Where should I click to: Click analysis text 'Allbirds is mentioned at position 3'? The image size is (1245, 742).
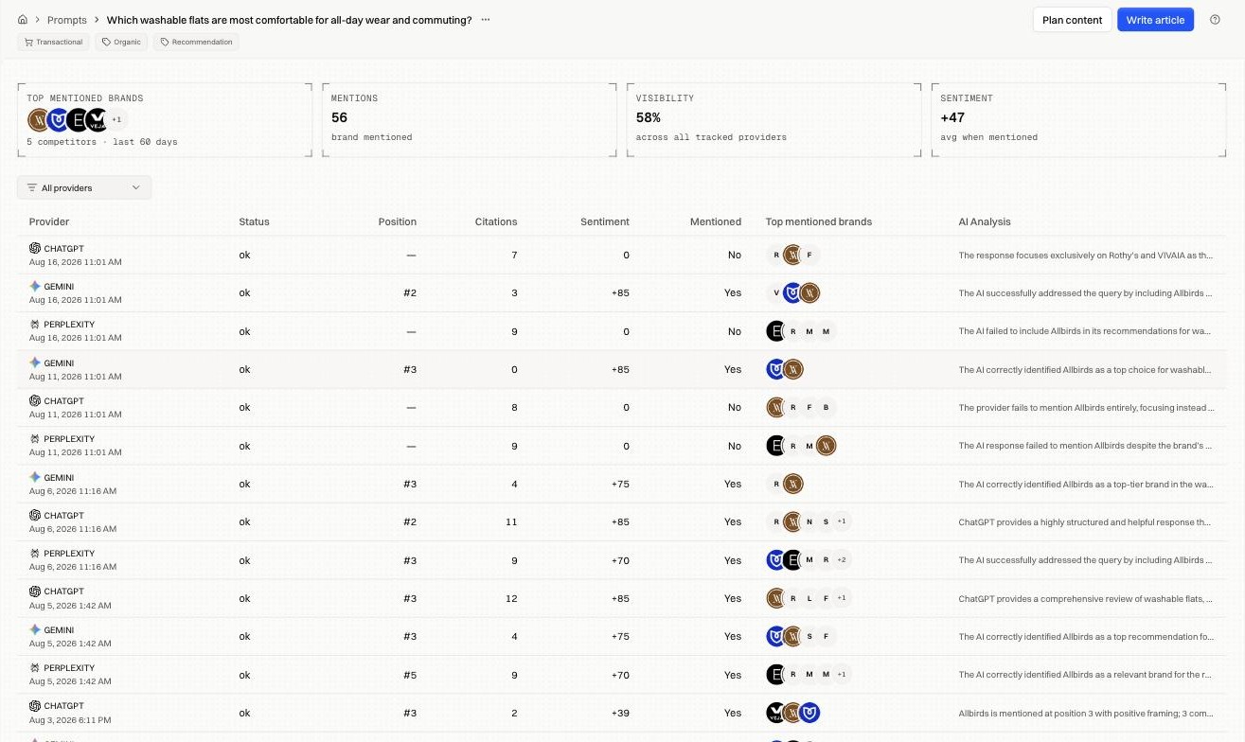point(1085,713)
